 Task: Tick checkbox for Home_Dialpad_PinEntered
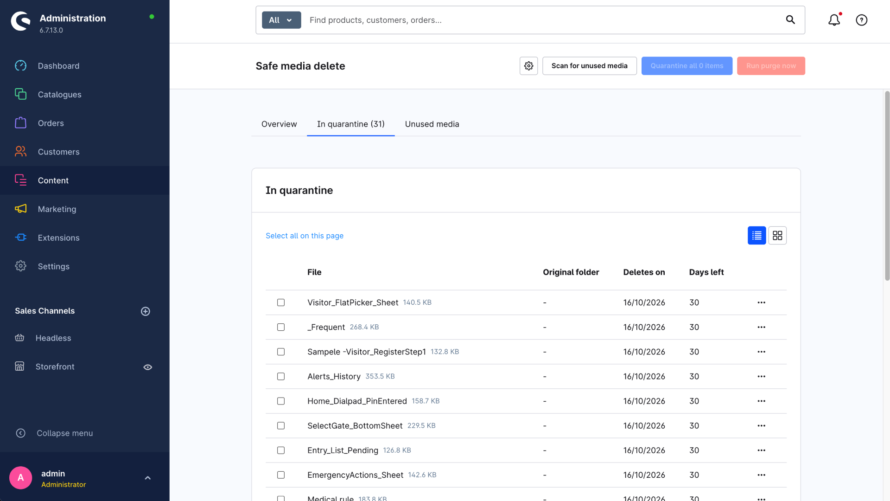(x=281, y=401)
